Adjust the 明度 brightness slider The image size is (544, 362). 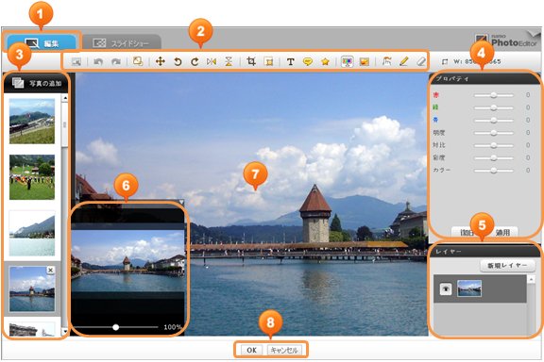tap(493, 133)
